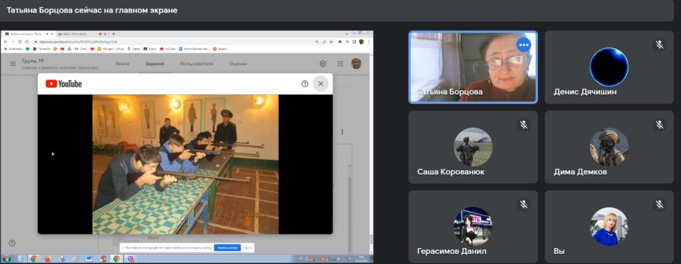
Task: Click muted microphone icon on your own tile (Вы)
Action: click(x=660, y=205)
